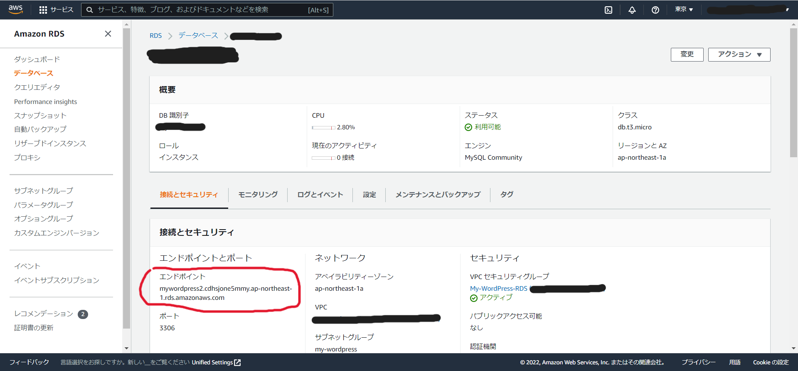Open スナップショット in sidebar
Screen dimensions: 798x371
pos(40,116)
